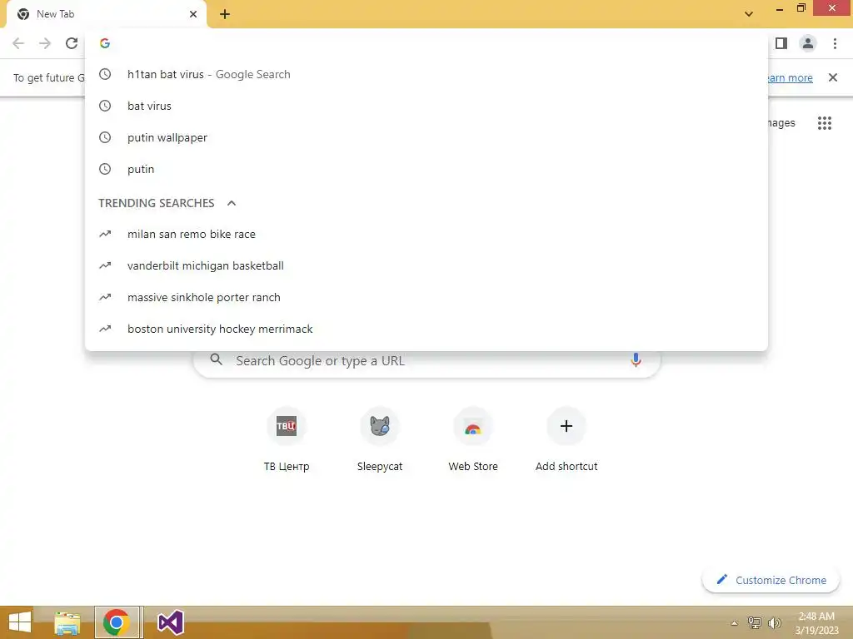Open Chrome's three-dot menu
853x639 pixels.
[x=835, y=43]
